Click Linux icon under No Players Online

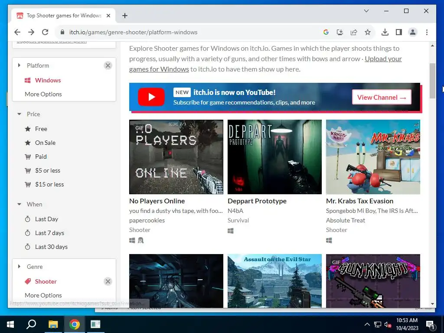point(141,240)
